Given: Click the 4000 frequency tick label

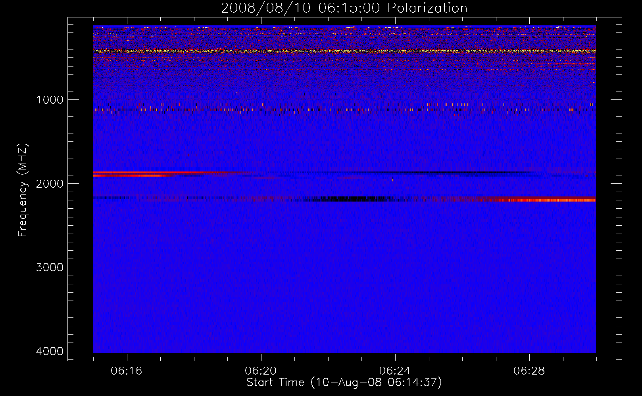Looking at the screenshot, I should click(50, 351).
